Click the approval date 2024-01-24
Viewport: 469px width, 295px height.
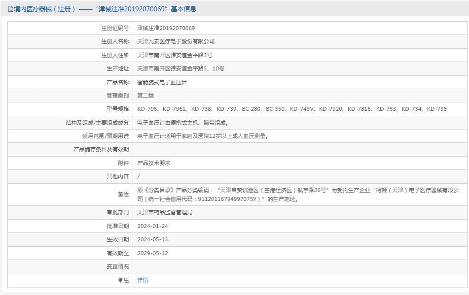pyautogui.click(x=152, y=226)
